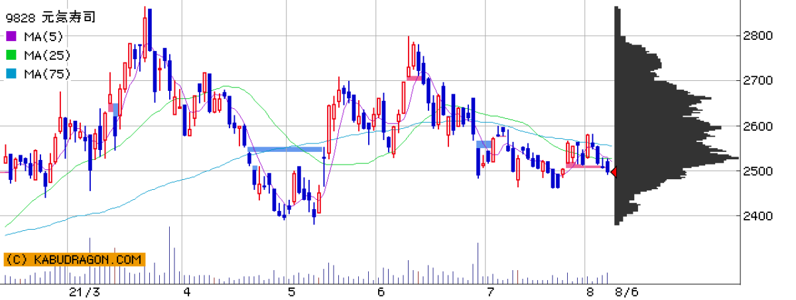The image size is (796, 300).
Task: Click the 2700 price axis label
Action: [758, 80]
